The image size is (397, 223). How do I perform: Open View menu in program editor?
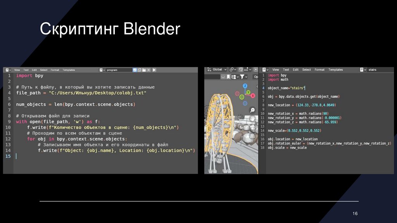(17, 70)
